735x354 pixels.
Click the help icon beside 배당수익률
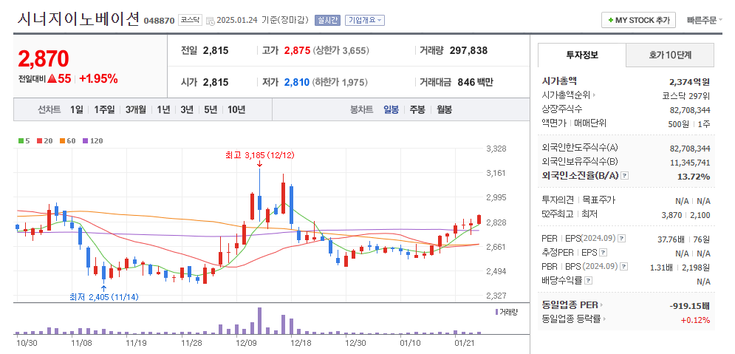pos(588,280)
